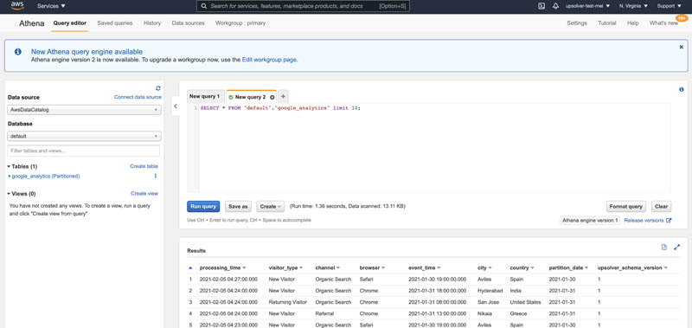Open the browser column filter

click(383, 268)
